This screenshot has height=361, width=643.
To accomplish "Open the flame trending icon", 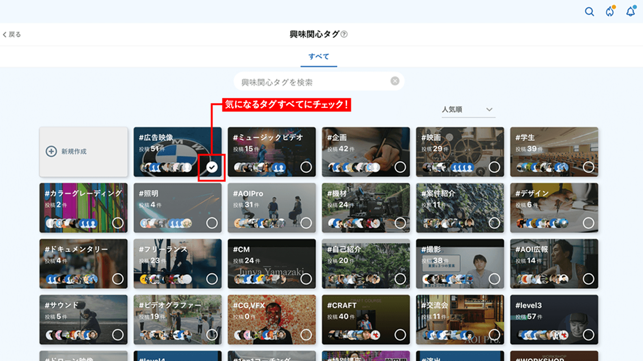I will (x=610, y=11).
